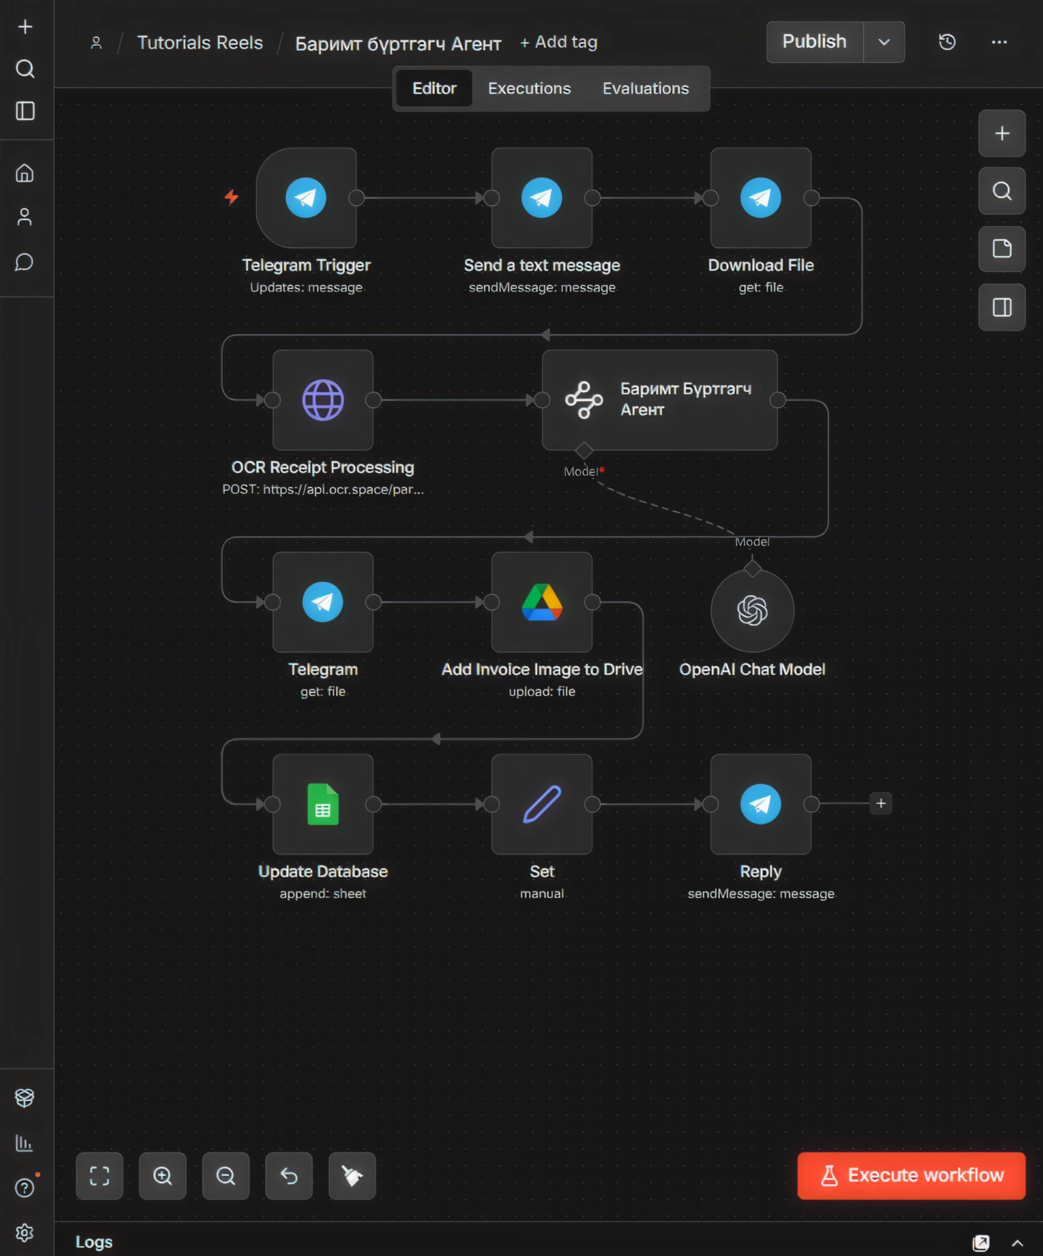Zoom in on the canvas
Image resolution: width=1043 pixels, height=1256 pixels.
pyautogui.click(x=162, y=1175)
